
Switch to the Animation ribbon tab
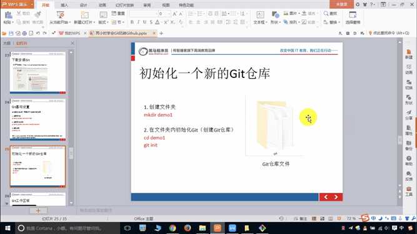pyautogui.click(x=103, y=5)
